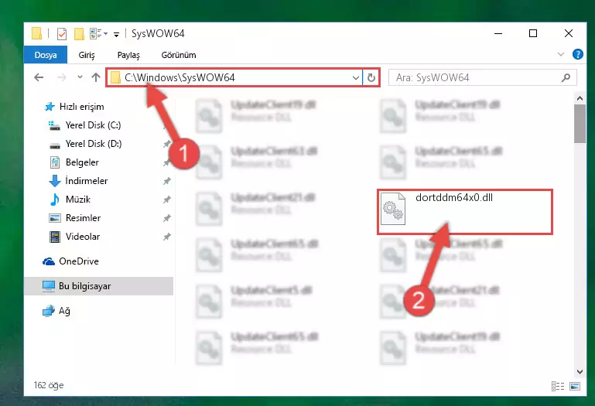This screenshot has height=406, width=595.
Task: Click the OneDrive cloud icon
Action: click(x=49, y=261)
